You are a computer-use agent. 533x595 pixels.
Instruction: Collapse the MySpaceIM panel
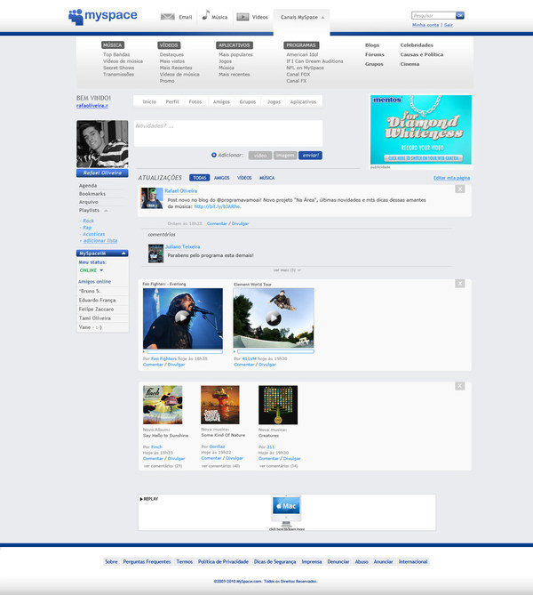[x=123, y=253]
